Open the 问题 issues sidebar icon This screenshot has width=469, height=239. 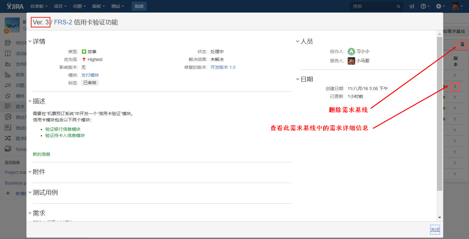coord(8,85)
